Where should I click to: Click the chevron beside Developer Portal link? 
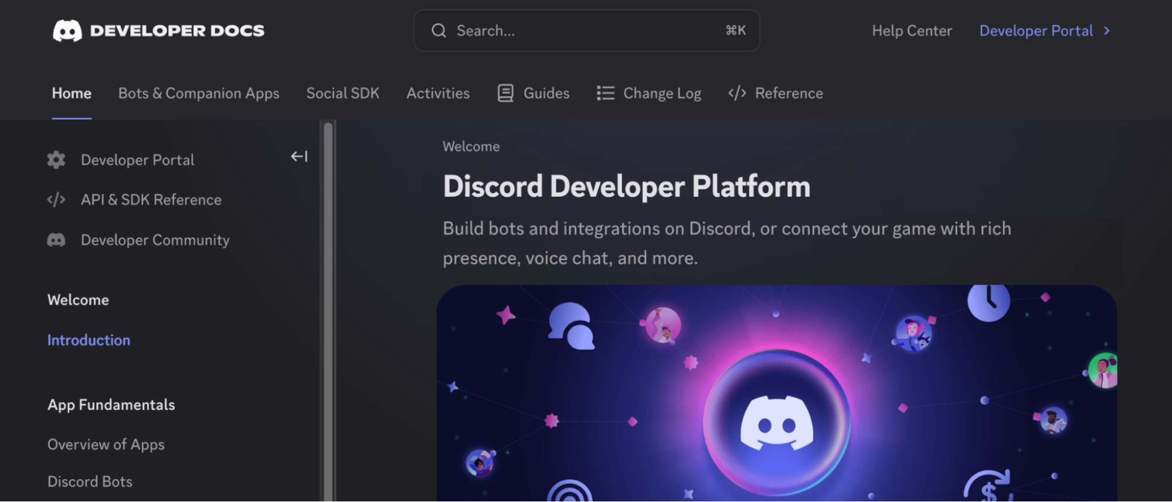tap(1107, 30)
